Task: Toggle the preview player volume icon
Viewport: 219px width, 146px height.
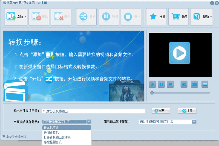Action: [184, 84]
